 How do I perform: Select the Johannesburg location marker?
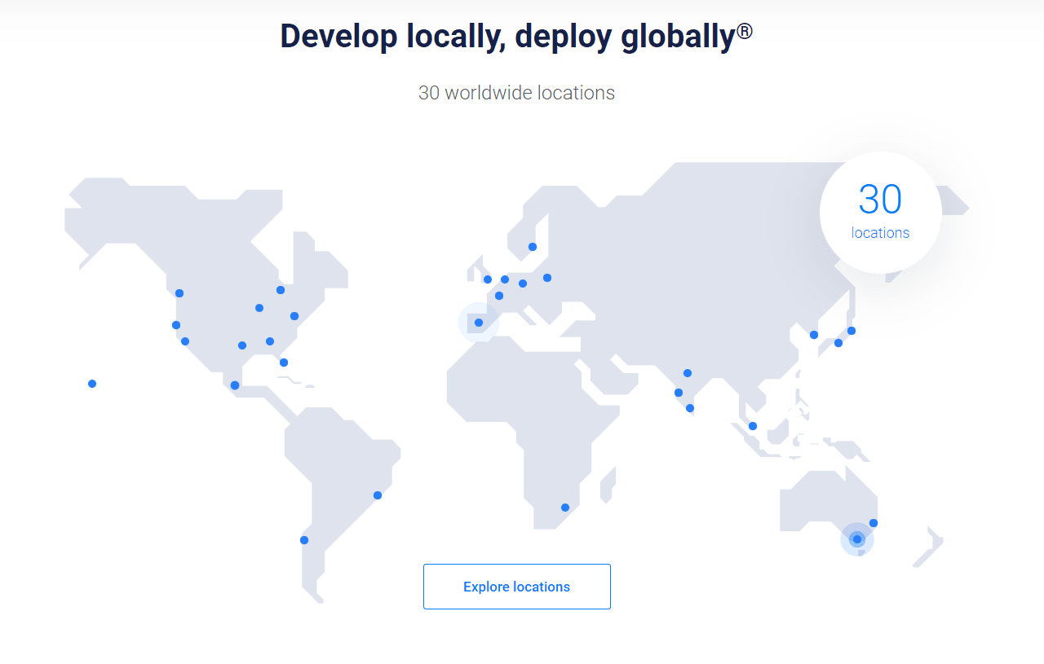click(x=564, y=507)
